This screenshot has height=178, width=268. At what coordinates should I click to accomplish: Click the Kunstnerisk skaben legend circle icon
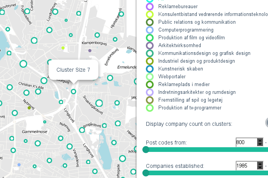150,69
